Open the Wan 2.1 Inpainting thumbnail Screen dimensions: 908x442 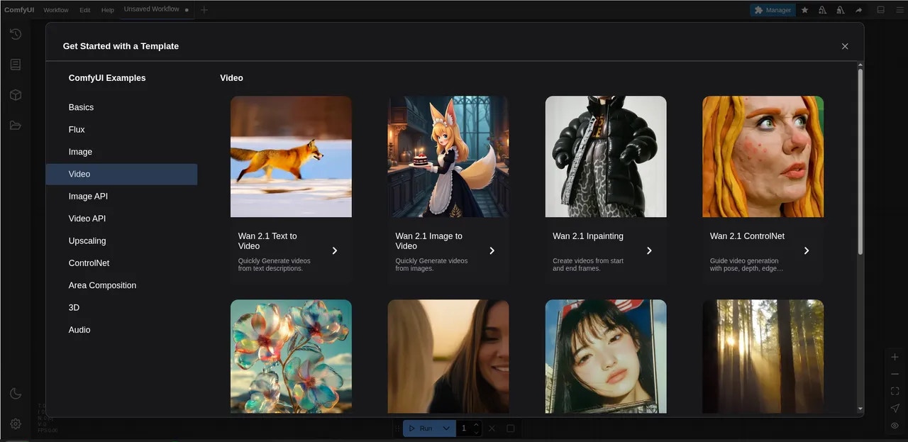pos(606,157)
